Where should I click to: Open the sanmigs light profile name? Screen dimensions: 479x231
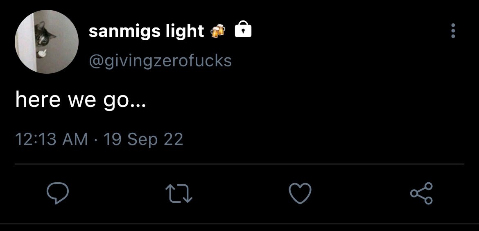coord(146,31)
